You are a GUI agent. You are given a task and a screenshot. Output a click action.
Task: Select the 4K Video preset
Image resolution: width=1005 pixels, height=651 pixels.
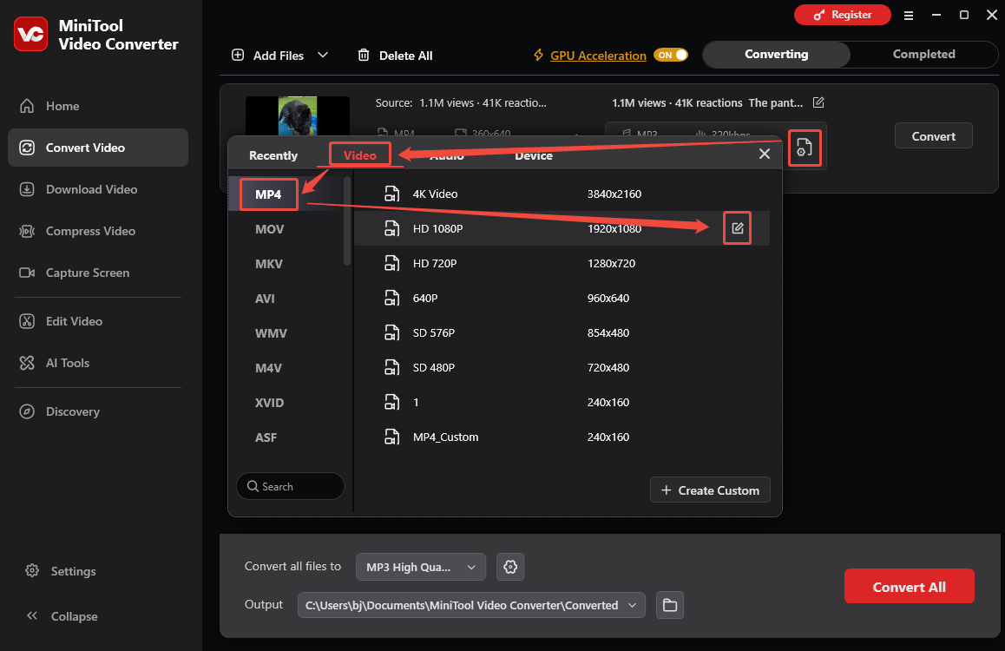click(x=562, y=194)
